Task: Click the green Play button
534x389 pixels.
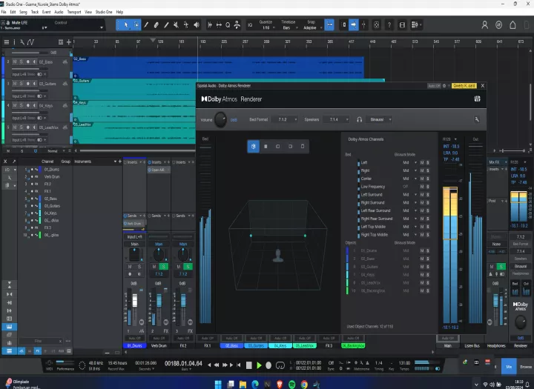Action: pyautogui.click(x=259, y=365)
